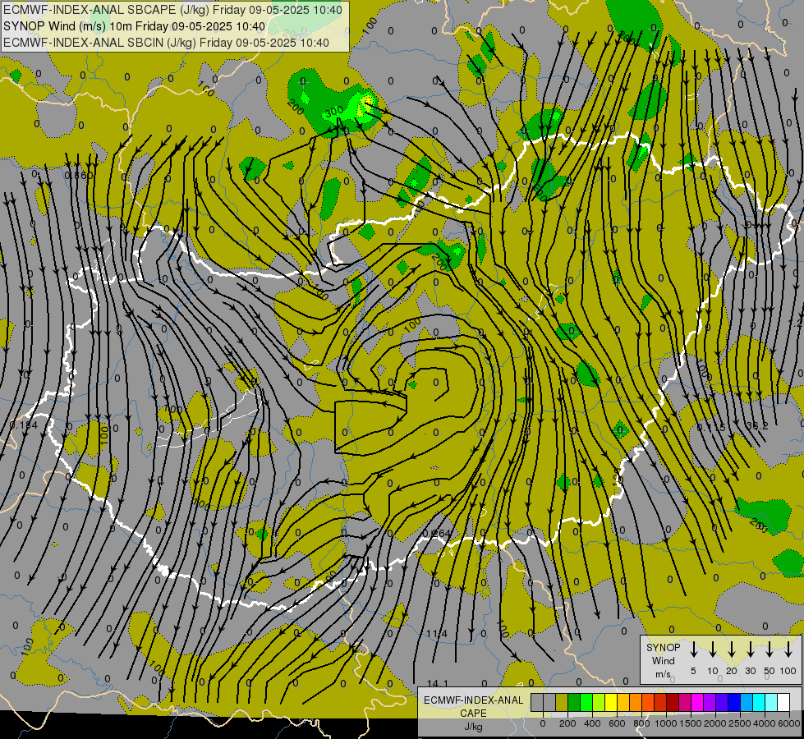Click the 'J/kg' unit in color legend
This screenshot has height=739, width=804.
(x=473, y=727)
